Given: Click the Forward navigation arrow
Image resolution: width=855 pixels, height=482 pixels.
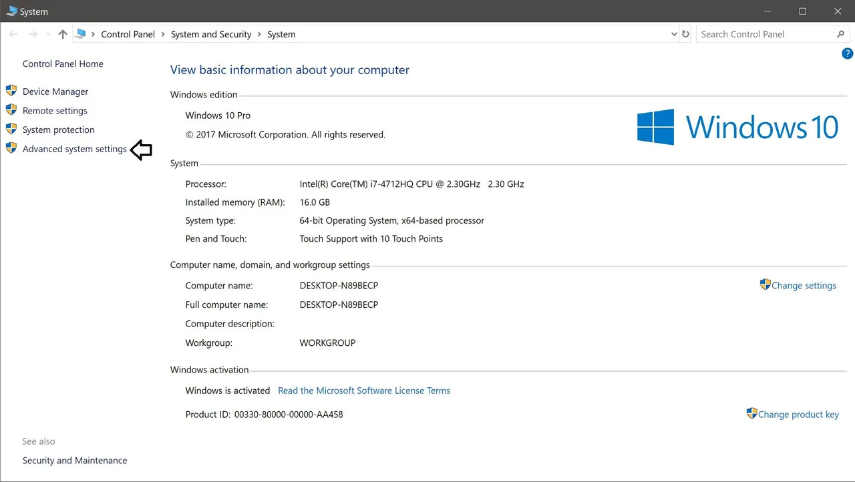Looking at the screenshot, I should (33, 34).
